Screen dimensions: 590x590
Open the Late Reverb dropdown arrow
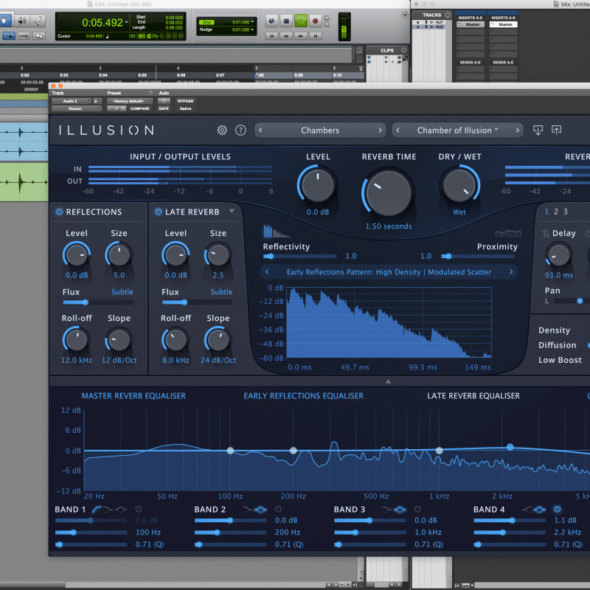(x=232, y=212)
